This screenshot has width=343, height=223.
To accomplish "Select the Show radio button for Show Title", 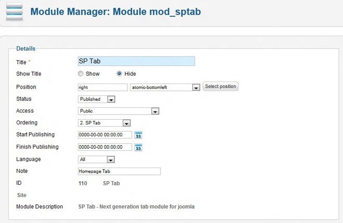I will pos(81,74).
